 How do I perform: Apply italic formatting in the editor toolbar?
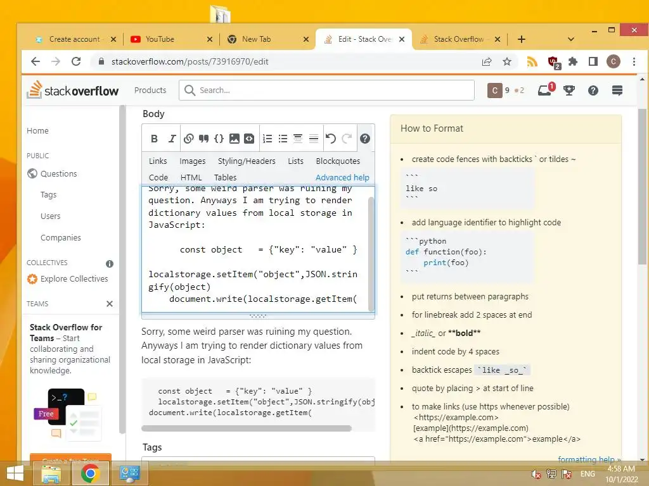click(x=172, y=139)
